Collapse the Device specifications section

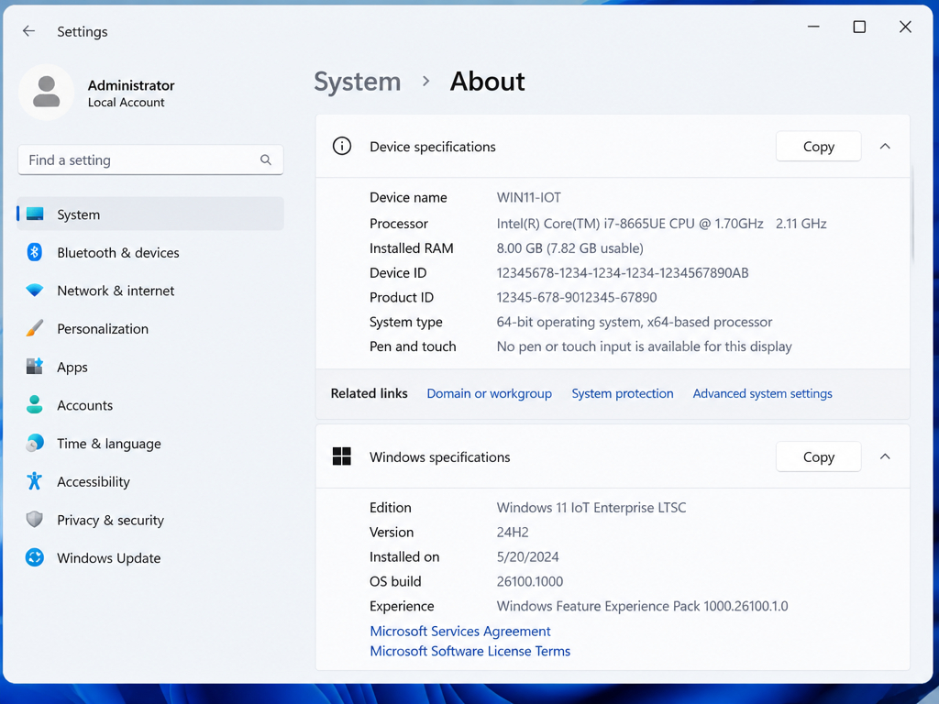click(x=885, y=146)
